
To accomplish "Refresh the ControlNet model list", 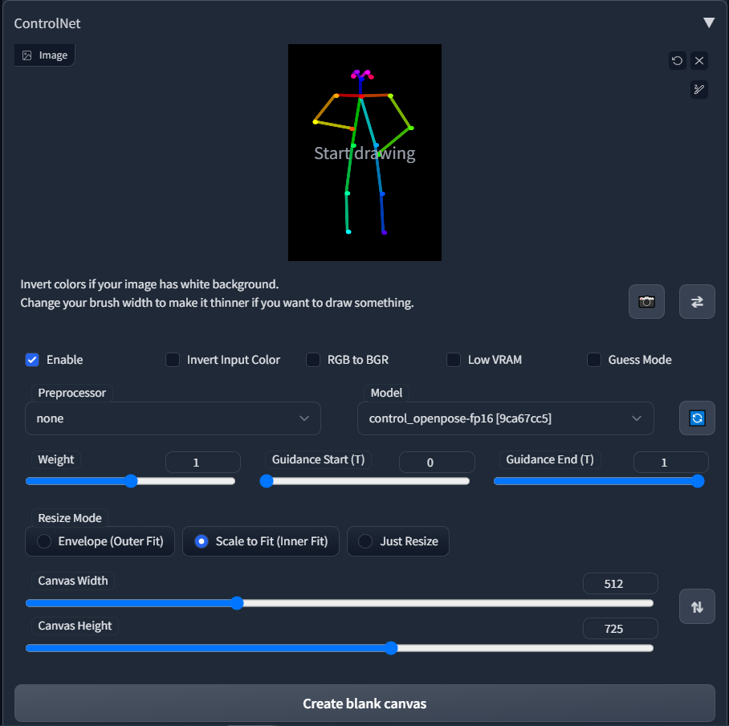I will [x=697, y=418].
